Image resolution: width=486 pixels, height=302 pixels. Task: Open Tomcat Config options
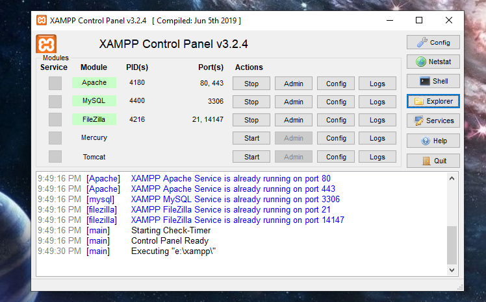tap(336, 157)
